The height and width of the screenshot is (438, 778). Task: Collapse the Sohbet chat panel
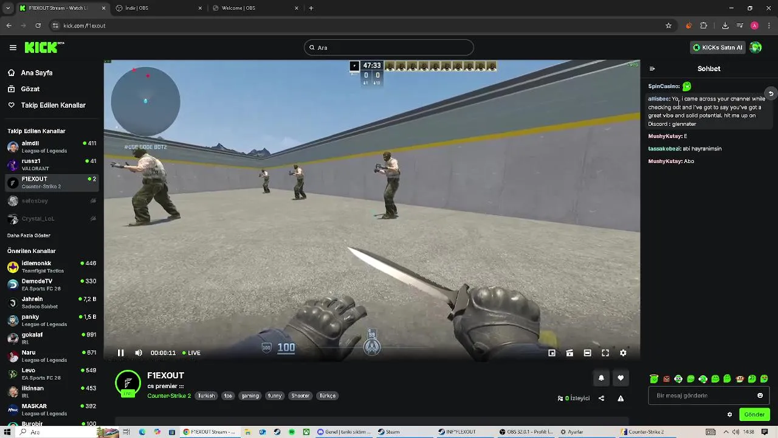[x=652, y=69]
